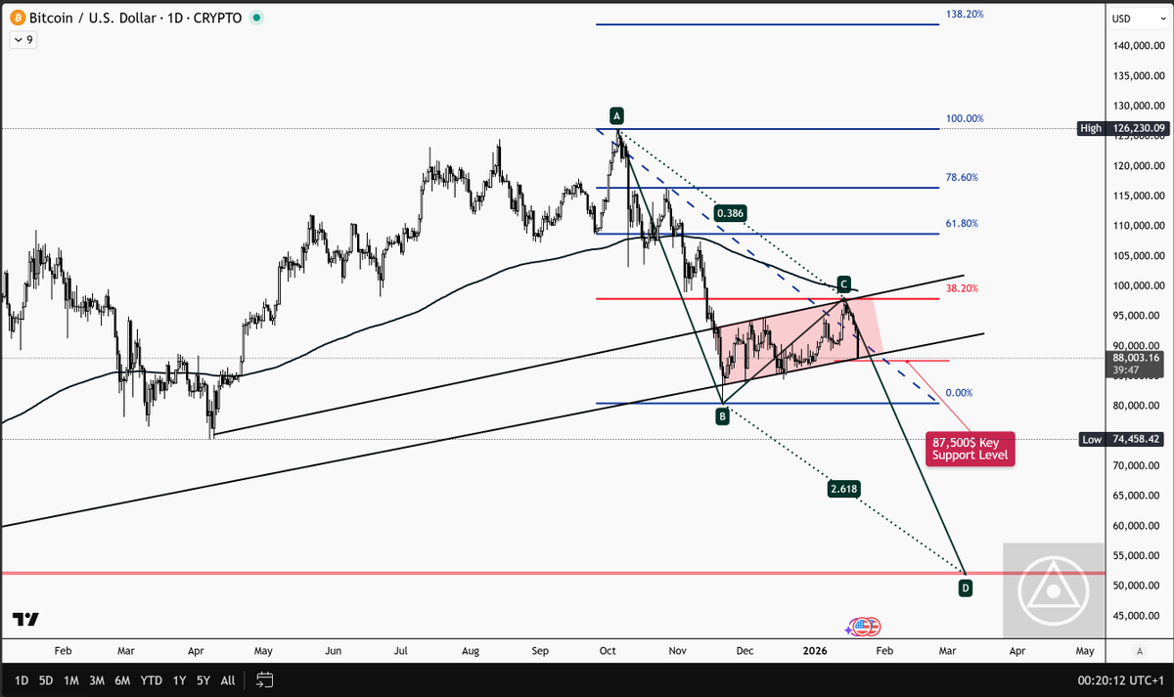Click the Dec label on time axis

745,650
